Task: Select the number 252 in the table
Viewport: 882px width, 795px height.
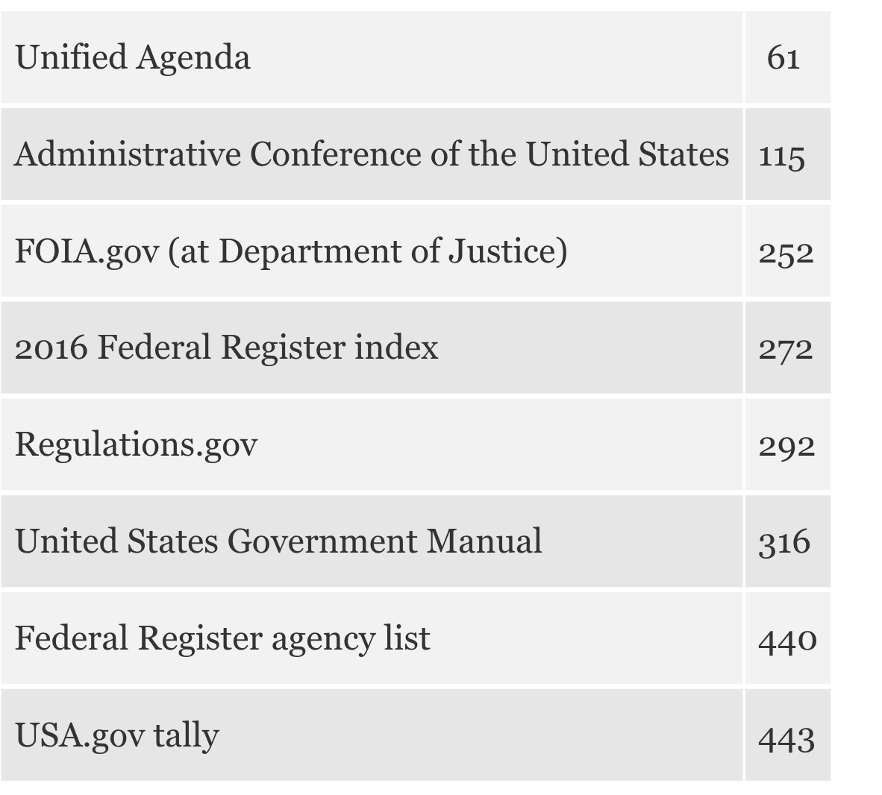Action: point(786,254)
